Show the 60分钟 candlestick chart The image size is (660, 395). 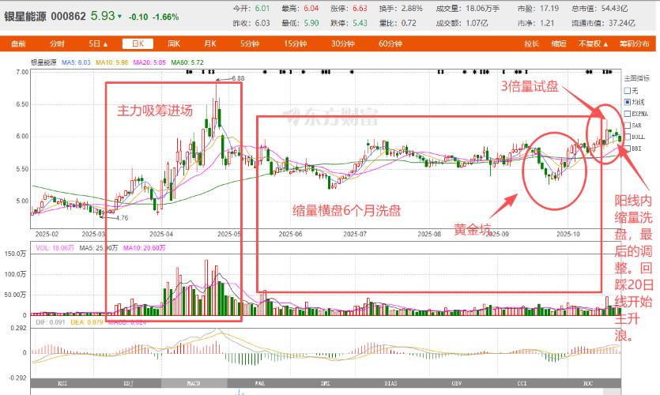pos(390,43)
